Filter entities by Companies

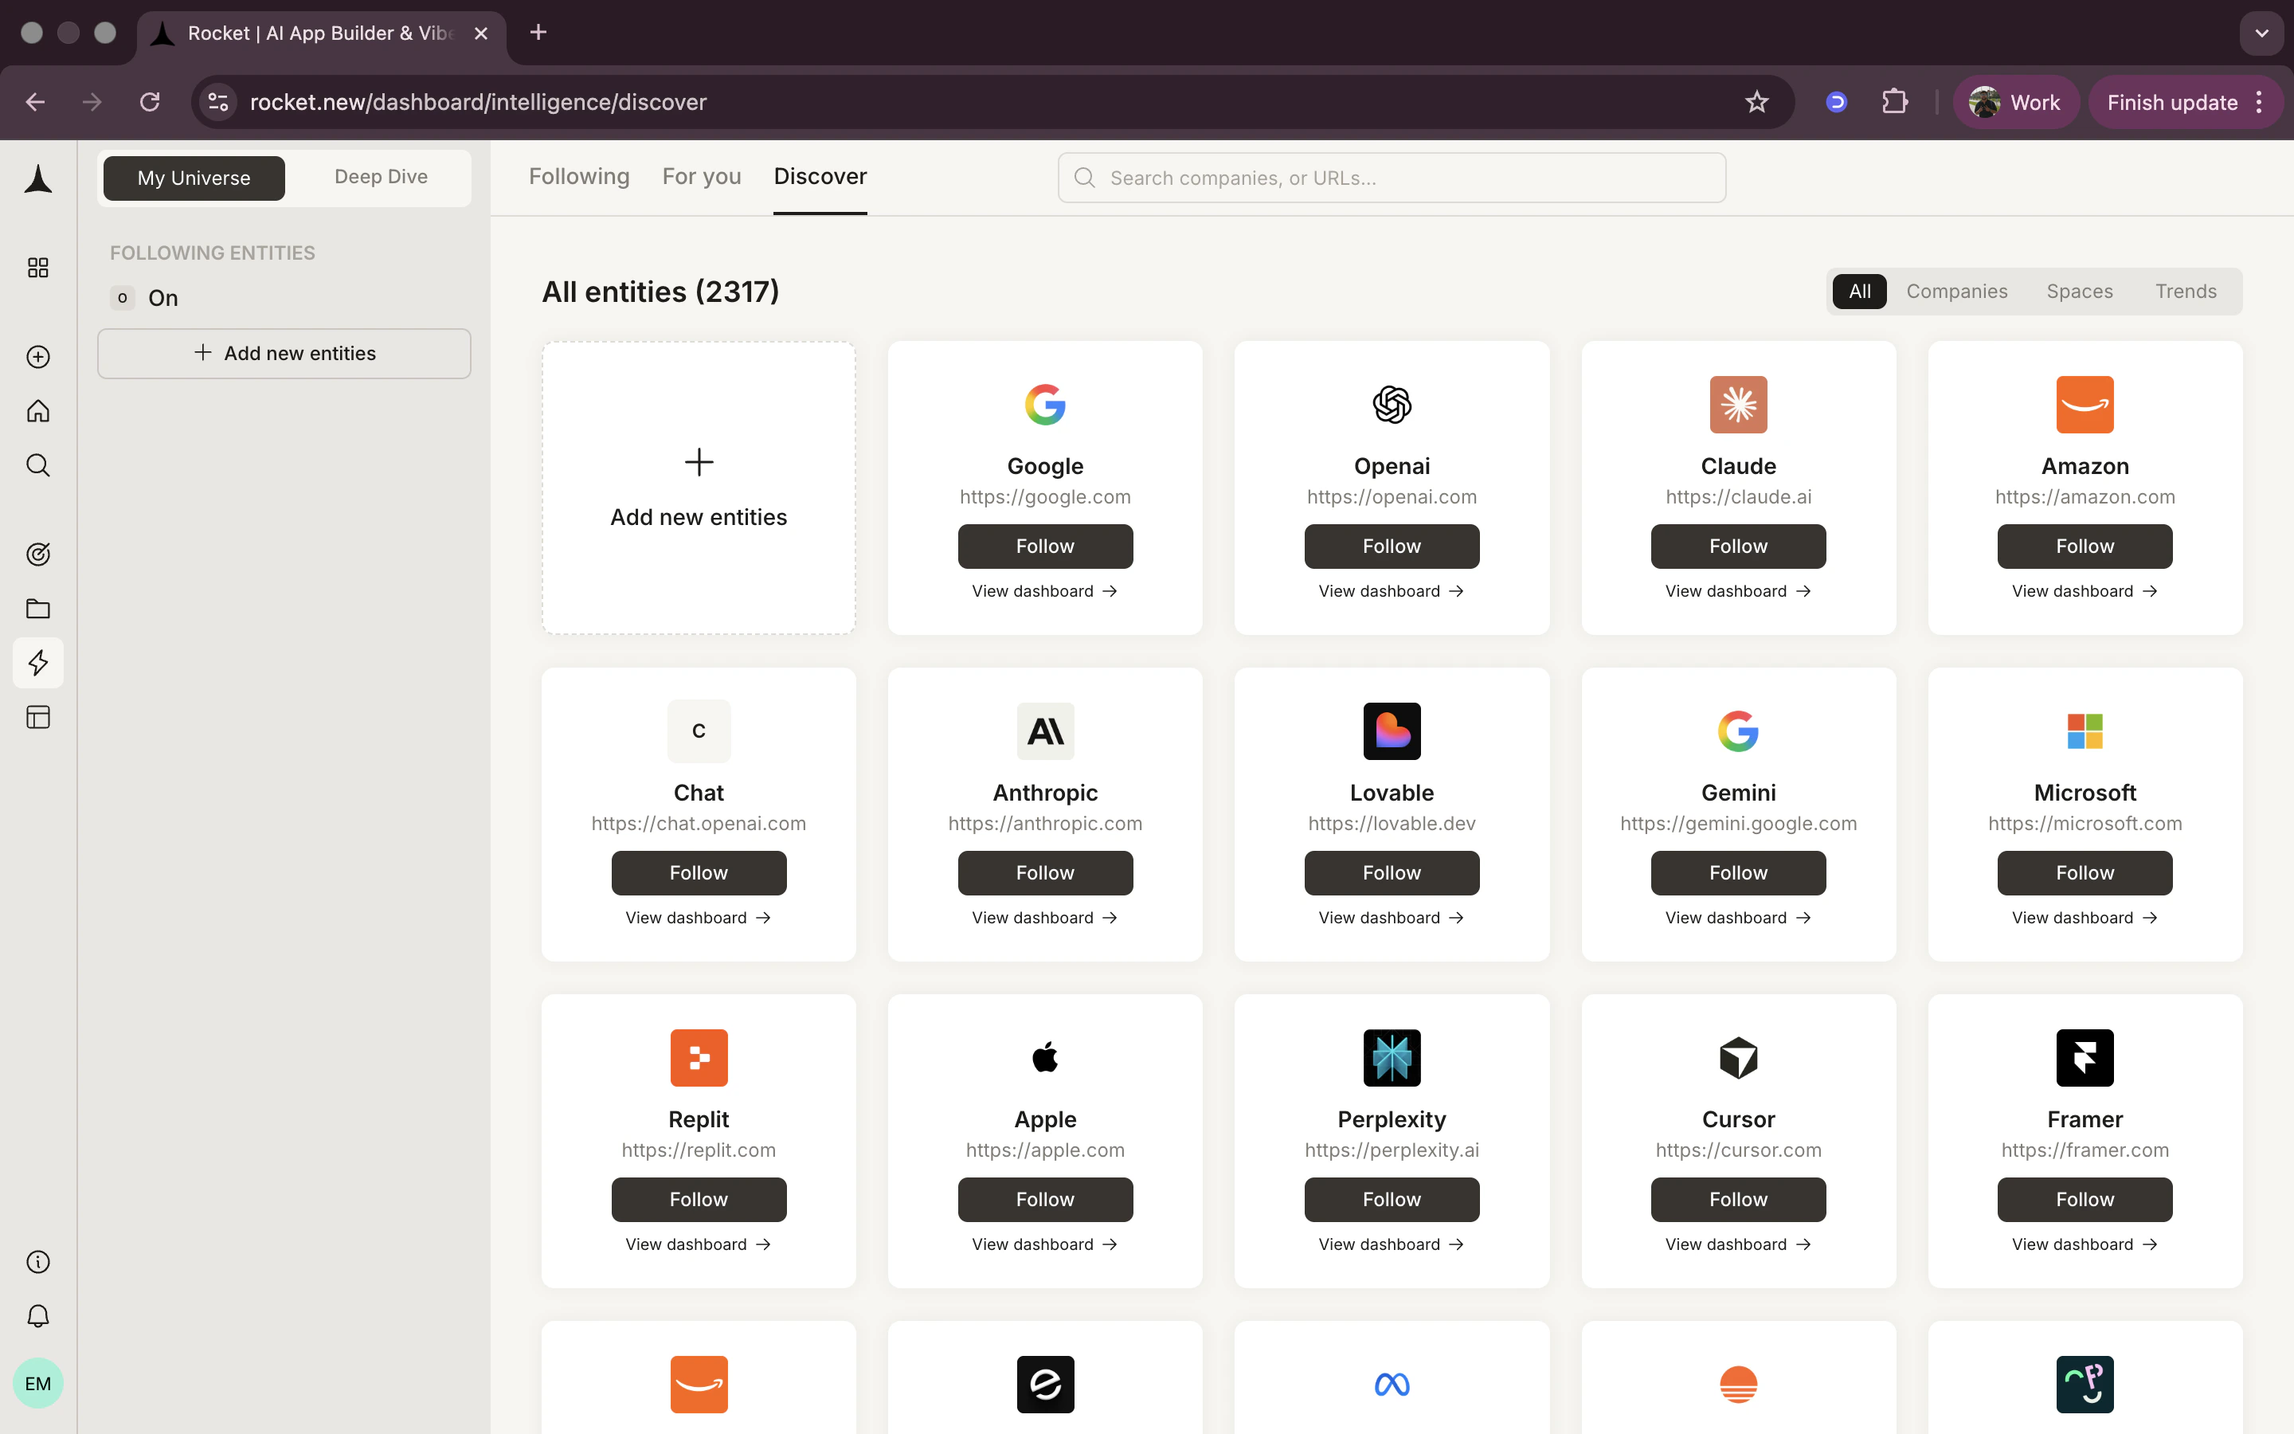point(1956,291)
